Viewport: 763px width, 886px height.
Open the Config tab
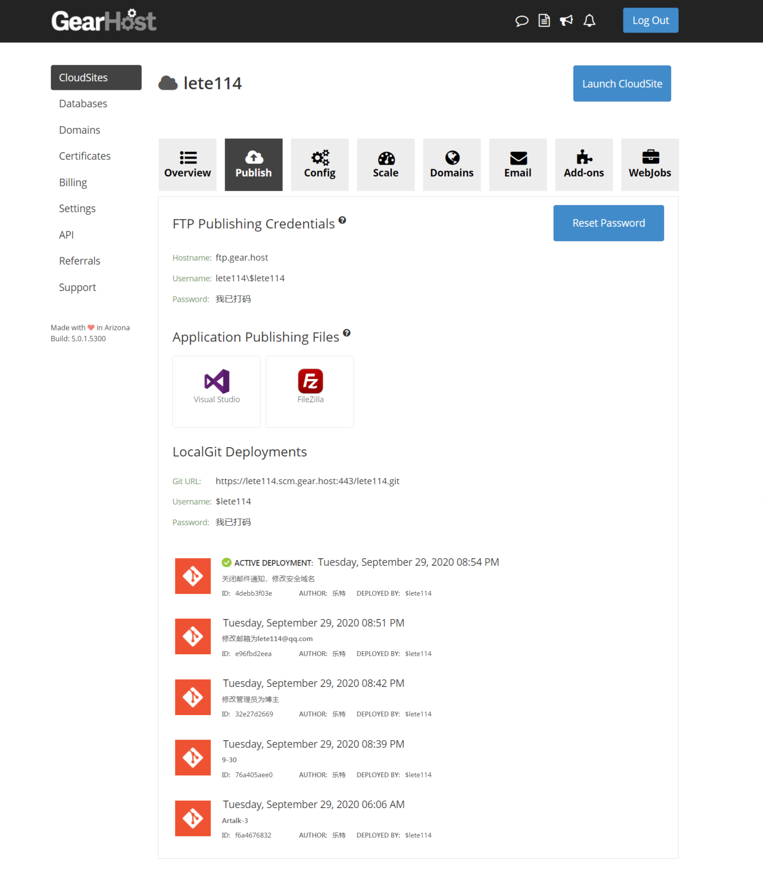coord(319,165)
